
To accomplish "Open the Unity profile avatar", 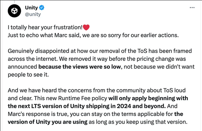I will (x=14, y=11).
